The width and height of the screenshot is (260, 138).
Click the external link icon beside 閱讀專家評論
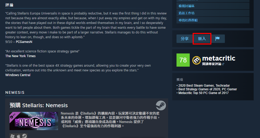coord(223,64)
